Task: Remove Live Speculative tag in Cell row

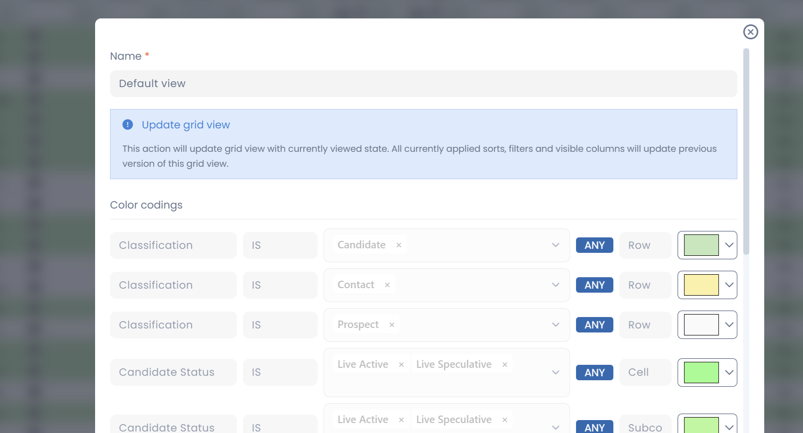Action: point(505,365)
